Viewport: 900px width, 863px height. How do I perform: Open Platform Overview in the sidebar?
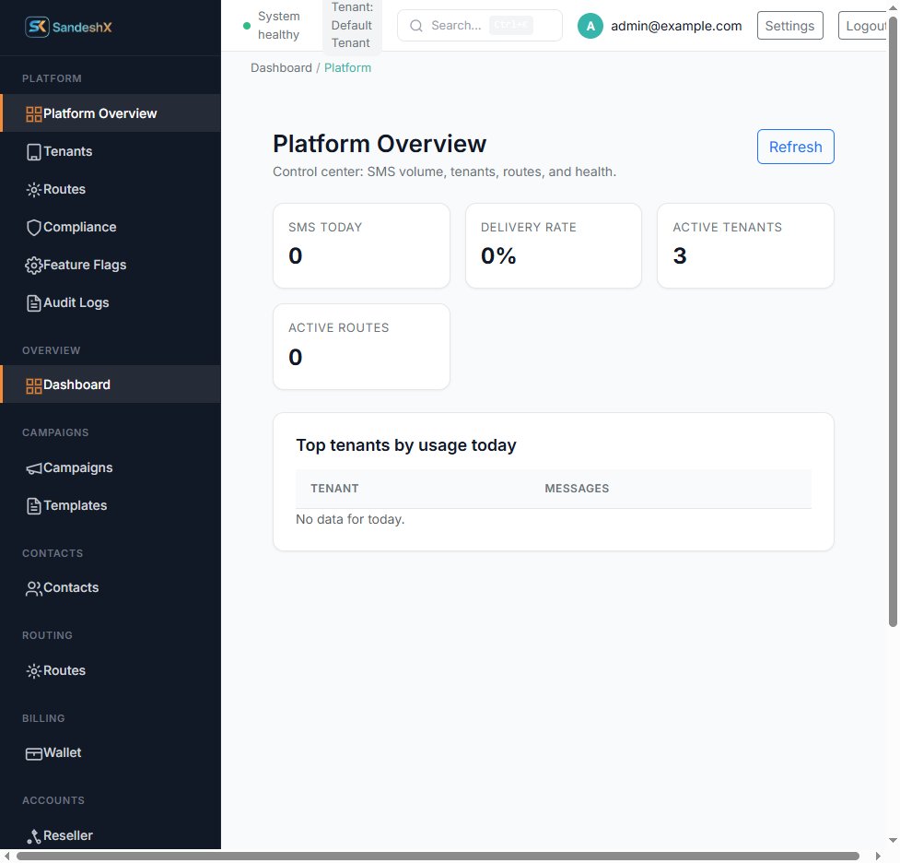tap(111, 113)
